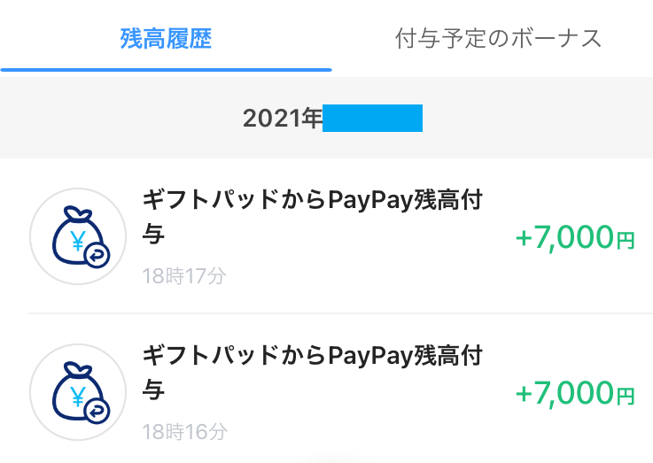Click yen symbol inside the 18時17分 bag icon
Screen dimensions: 653x463
point(78,241)
